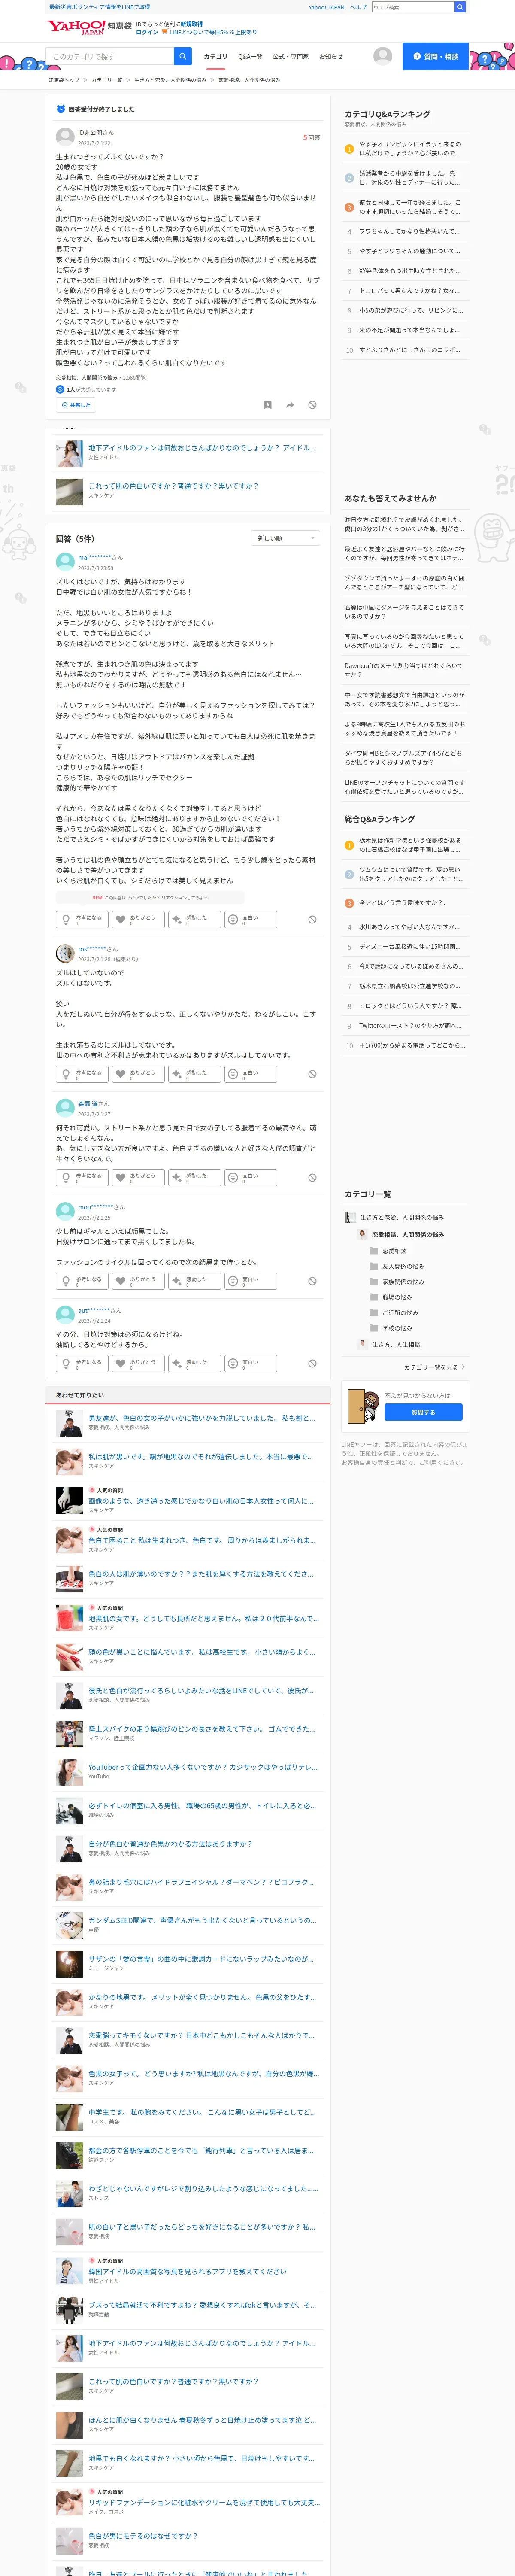Report aut********'s answer via the ban icon
The height and width of the screenshot is (2576, 515).
[x=312, y=1363]
